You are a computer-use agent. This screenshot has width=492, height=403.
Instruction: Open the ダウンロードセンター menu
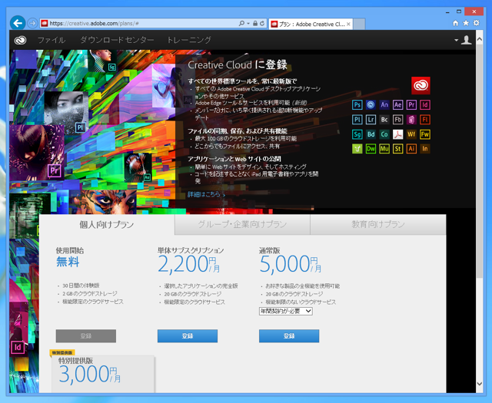click(117, 40)
